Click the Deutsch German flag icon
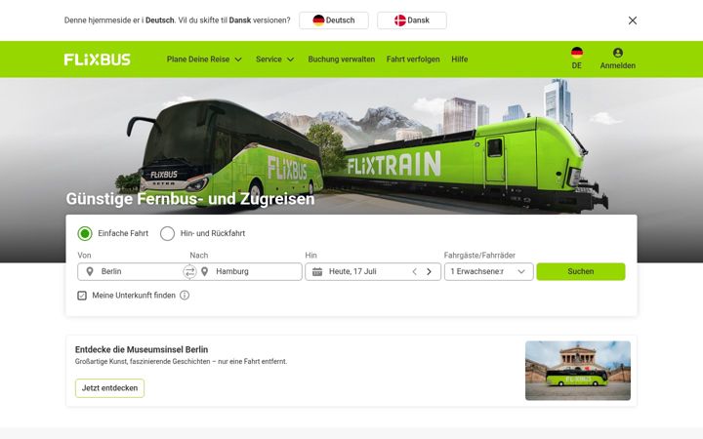 [x=318, y=20]
